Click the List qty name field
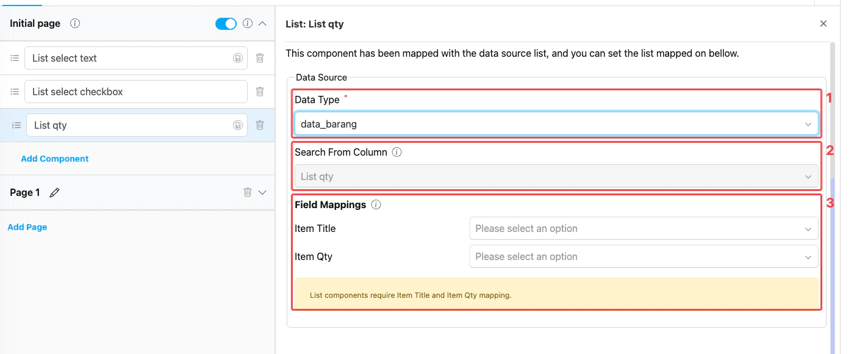The image size is (854, 354). click(x=137, y=125)
